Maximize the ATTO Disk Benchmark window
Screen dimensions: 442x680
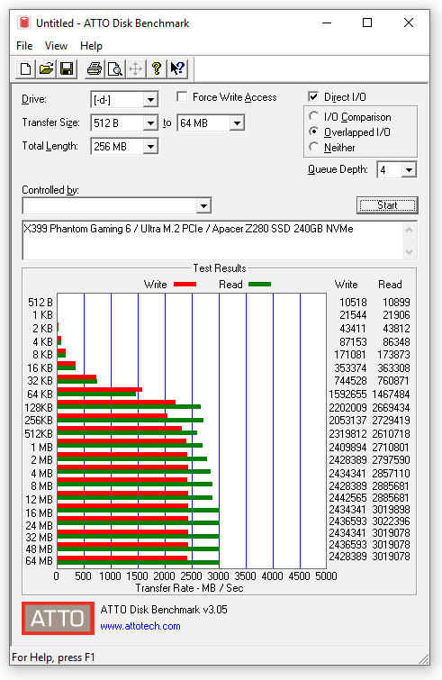coord(367,23)
